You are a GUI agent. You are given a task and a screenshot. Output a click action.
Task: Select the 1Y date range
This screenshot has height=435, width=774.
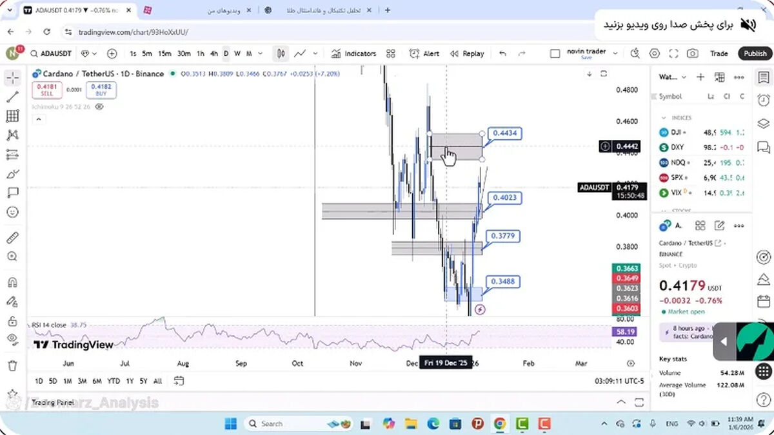click(x=130, y=381)
